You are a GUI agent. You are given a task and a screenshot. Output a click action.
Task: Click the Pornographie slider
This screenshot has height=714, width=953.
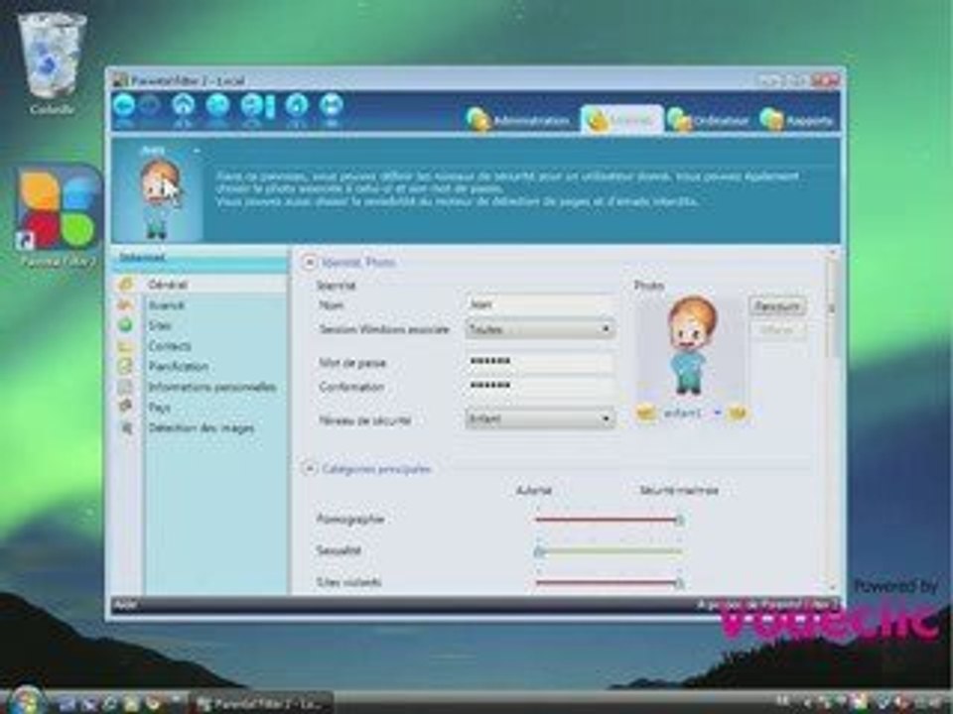pyautogui.click(x=609, y=520)
